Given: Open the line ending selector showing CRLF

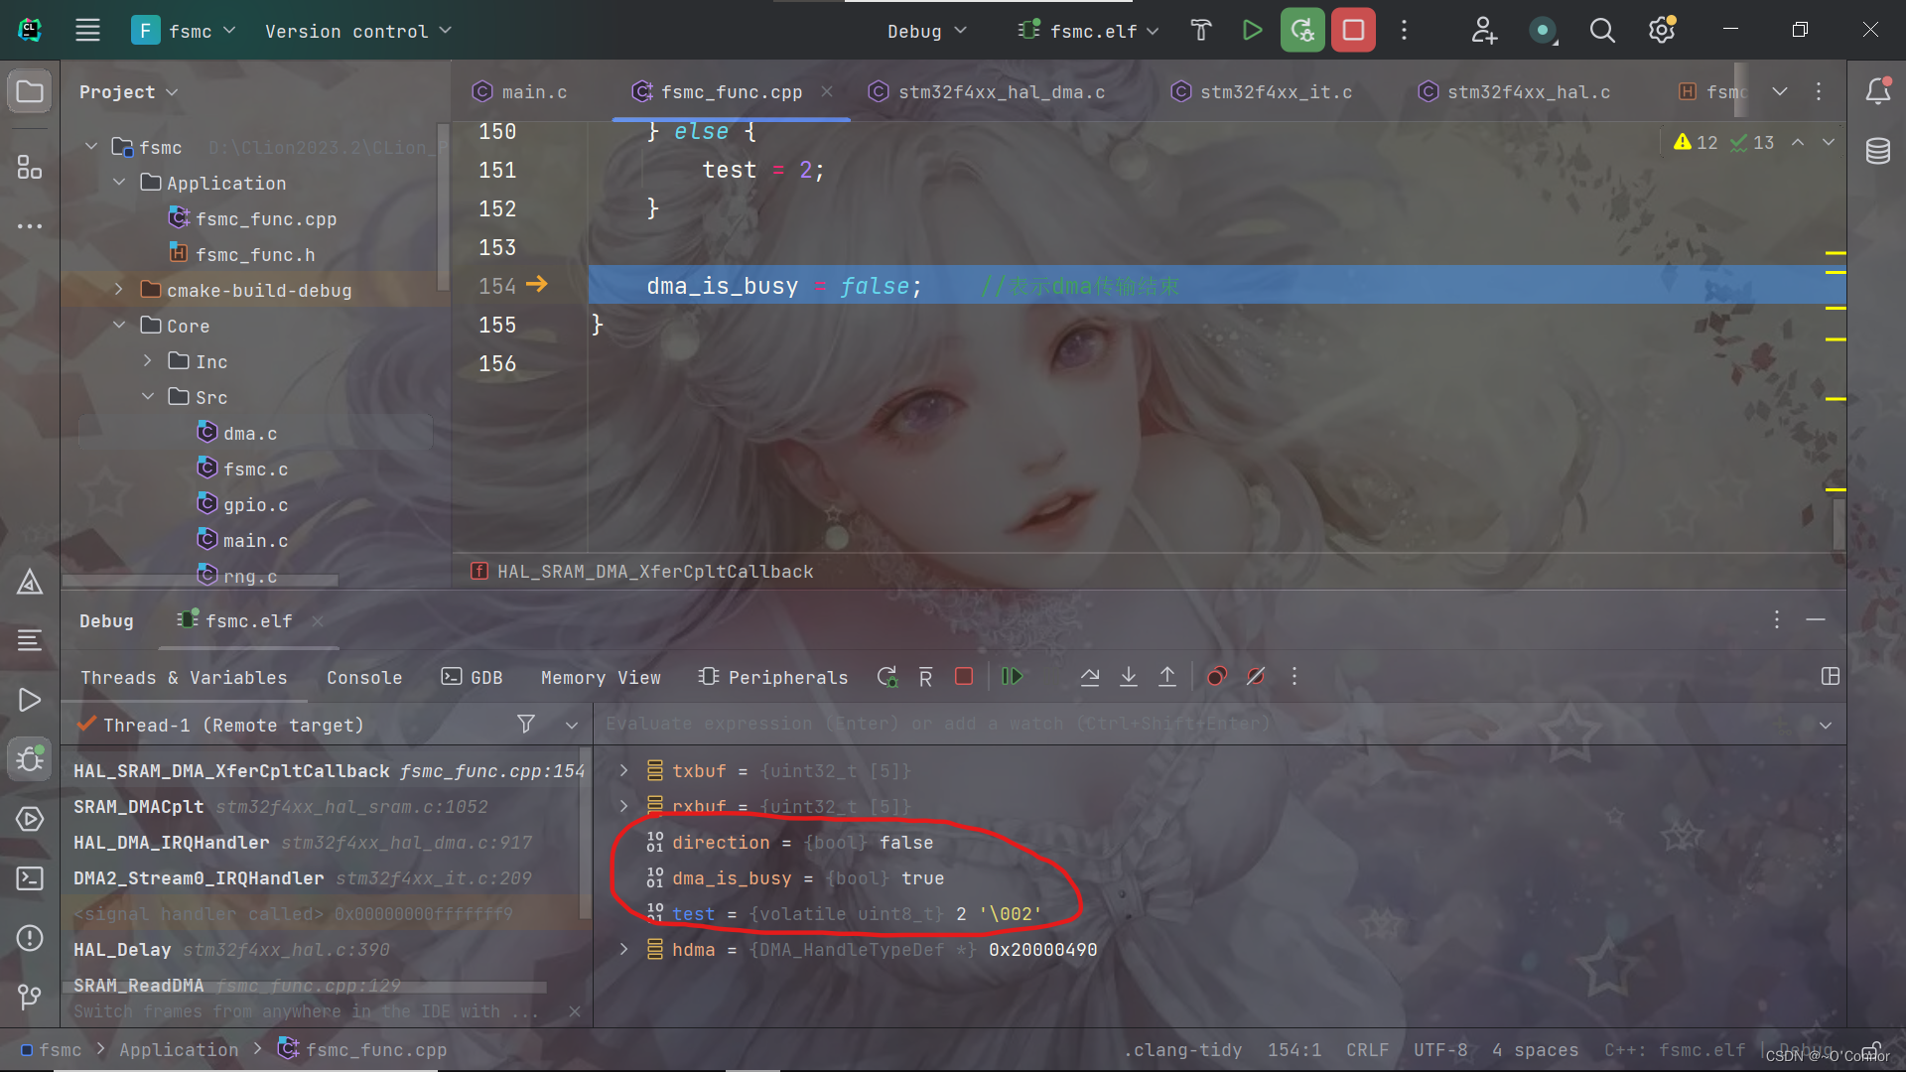Looking at the screenshot, I should click(x=1367, y=1049).
